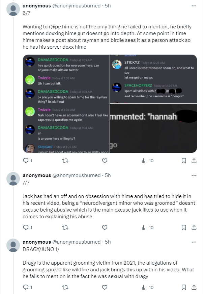Open more options on DRAGY/JUNO tweet
This screenshot has height=294, width=204.
[194, 242]
